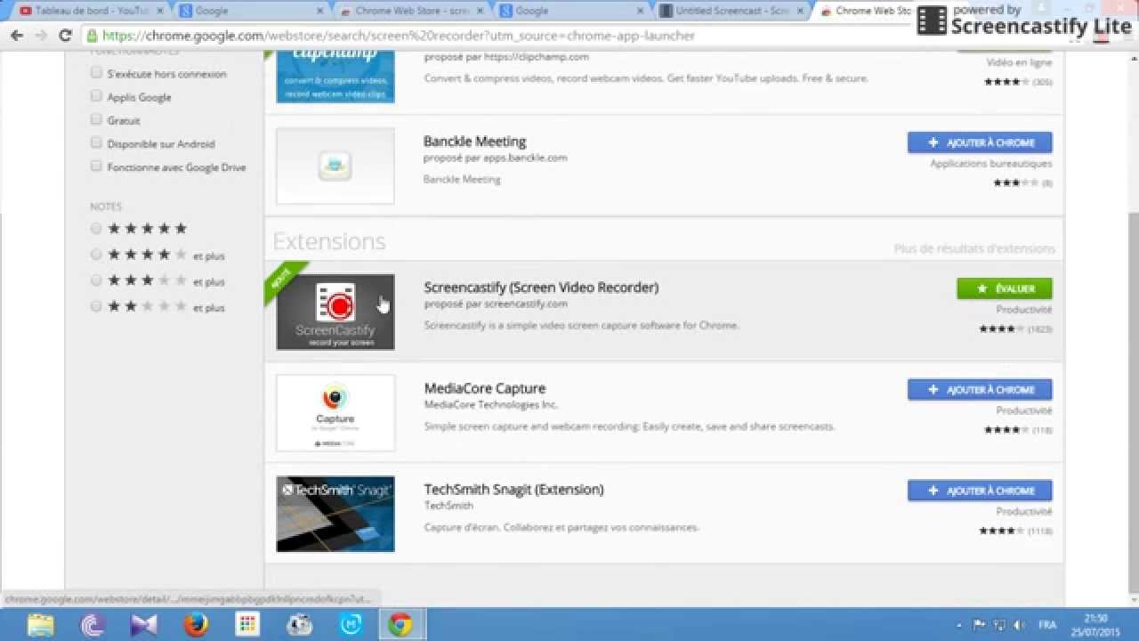1139x641 pixels.
Task: Click MediaCore Capture's star rating (118)
Action: click(x=1018, y=430)
